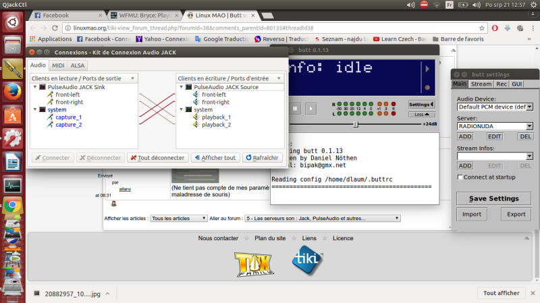Click server EDIT button
The image size is (540, 303).
494,136
